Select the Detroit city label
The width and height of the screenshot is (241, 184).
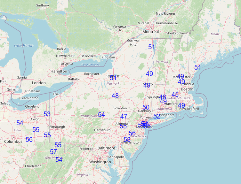pos(13,90)
